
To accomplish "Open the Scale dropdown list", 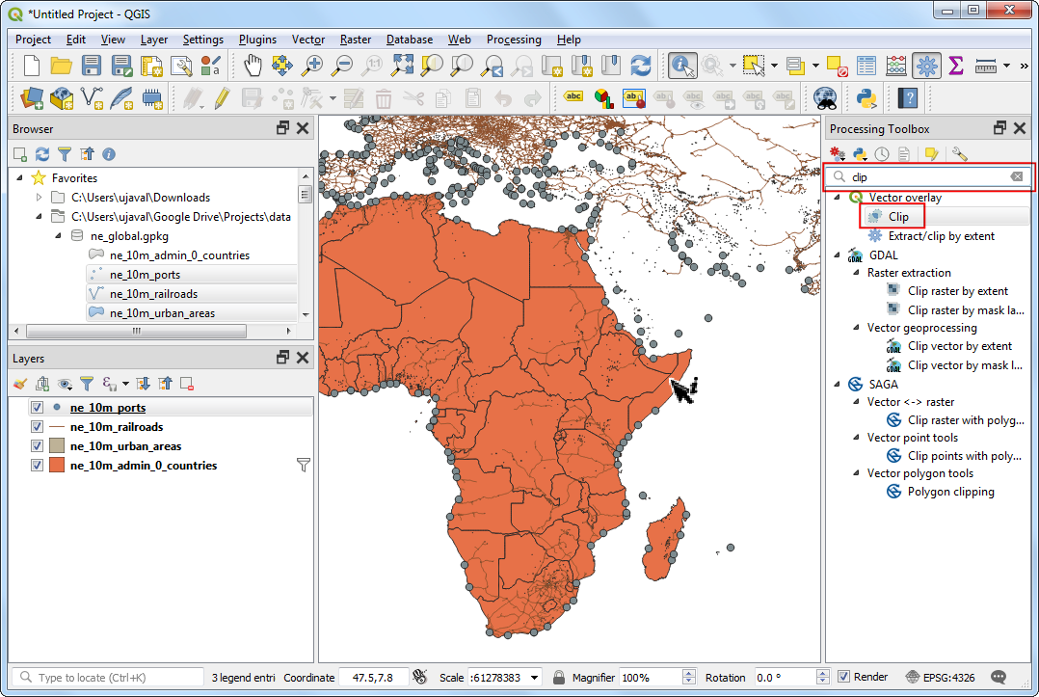I will point(534,678).
